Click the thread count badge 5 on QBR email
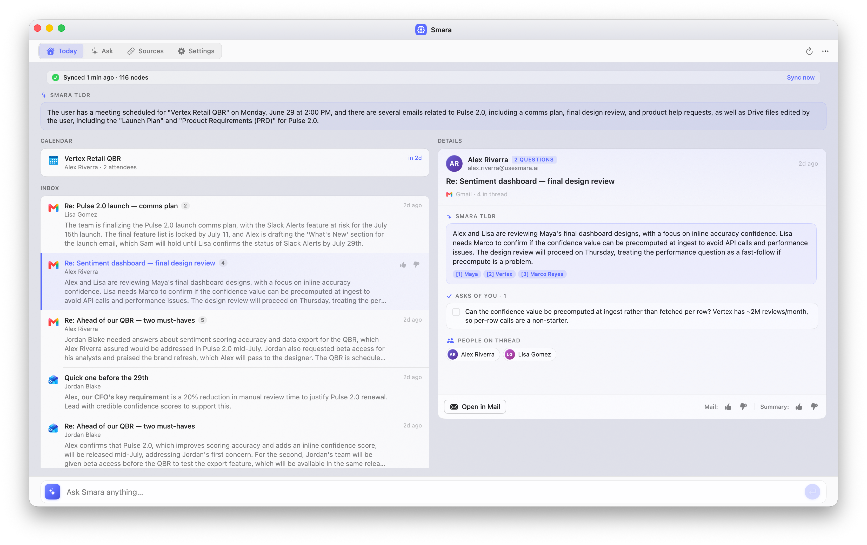Viewport: 867px width, 545px height. (202, 320)
